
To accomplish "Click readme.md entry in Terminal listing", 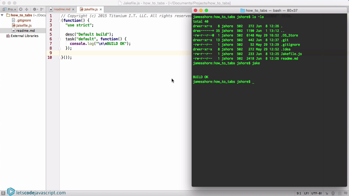I will 289,59.
